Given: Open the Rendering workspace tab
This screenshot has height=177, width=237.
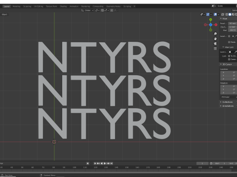Looking at the screenshot, I should [x=85, y=6].
